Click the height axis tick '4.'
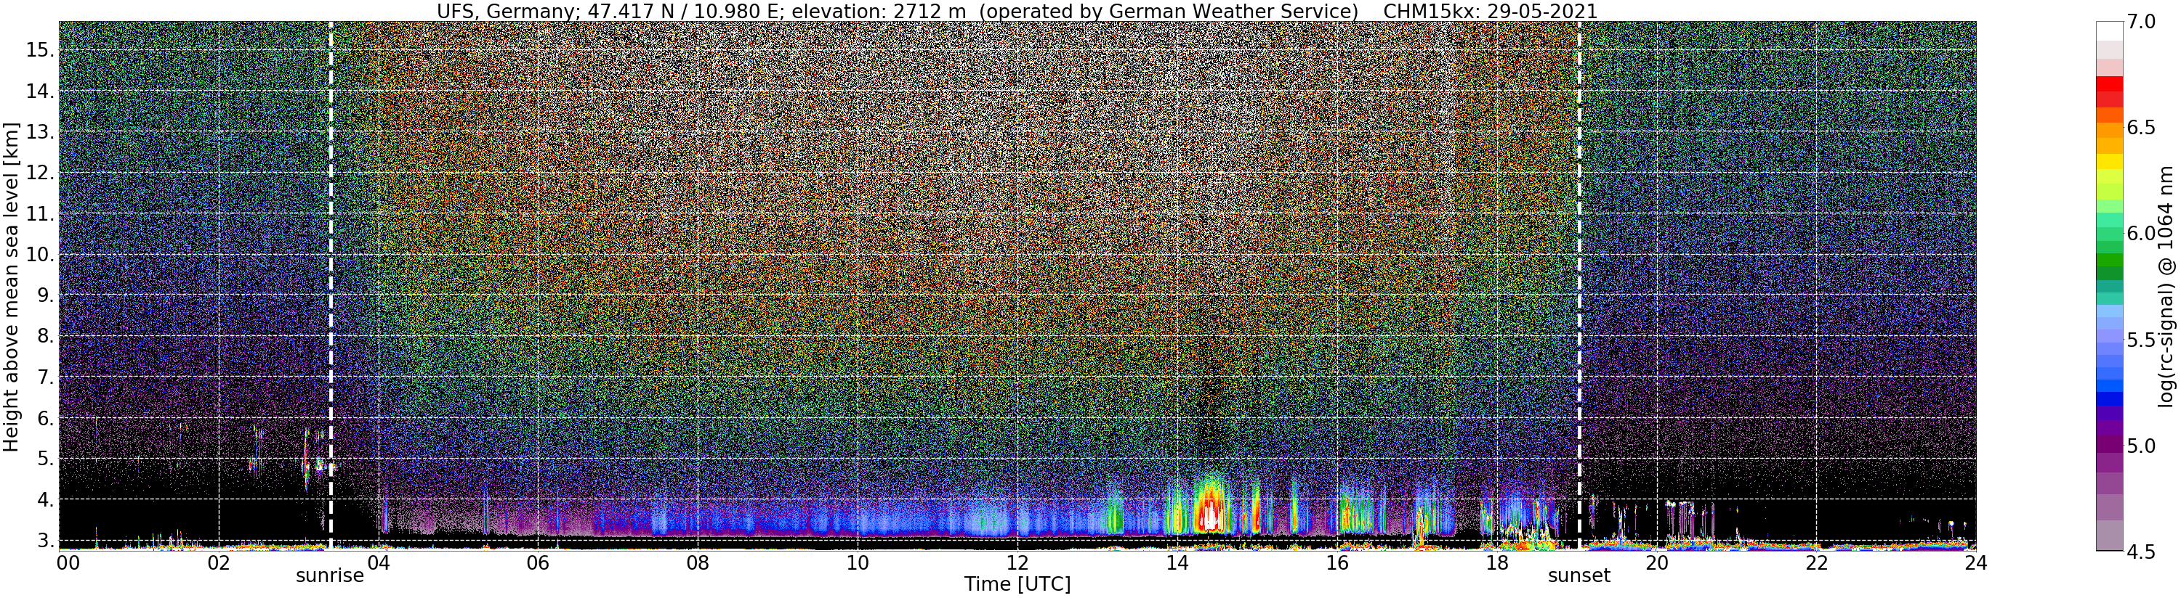The width and height of the screenshot is (2181, 598). (x=46, y=499)
